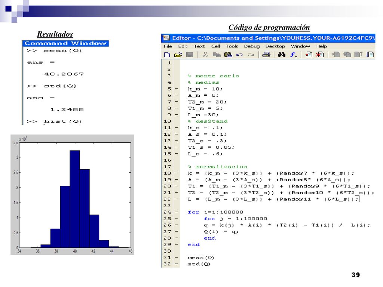Click the 'Código de programación' slide heading
The height and width of the screenshot is (287, 383).
pyautogui.click(x=269, y=27)
